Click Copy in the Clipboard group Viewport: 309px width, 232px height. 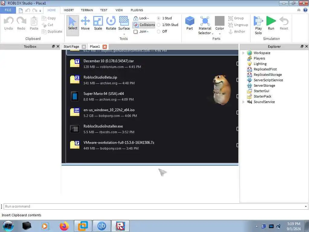tap(49, 18)
